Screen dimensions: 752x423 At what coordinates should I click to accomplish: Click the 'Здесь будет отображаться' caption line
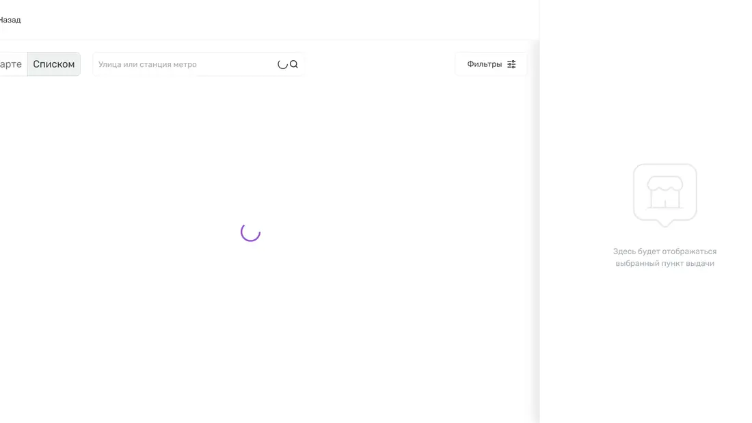coord(664,251)
